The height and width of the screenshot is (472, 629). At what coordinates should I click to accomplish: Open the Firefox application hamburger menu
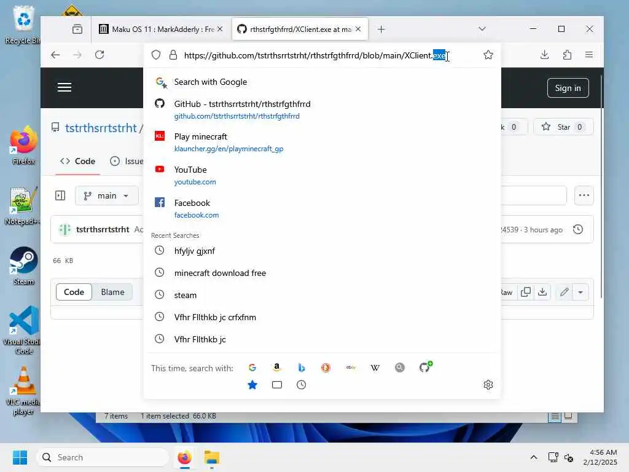point(589,55)
